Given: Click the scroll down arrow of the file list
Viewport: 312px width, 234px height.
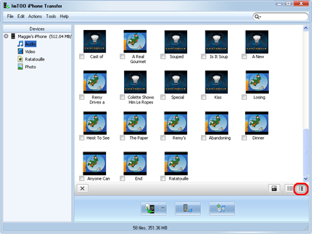Looking at the screenshot, I should click(x=306, y=178).
